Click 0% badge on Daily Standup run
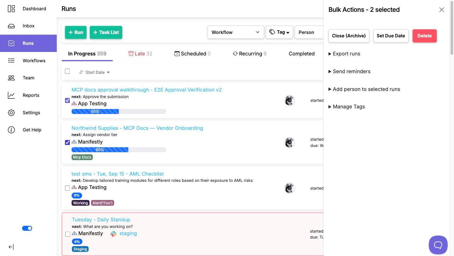Screen dimensions: 454x256 77,242
